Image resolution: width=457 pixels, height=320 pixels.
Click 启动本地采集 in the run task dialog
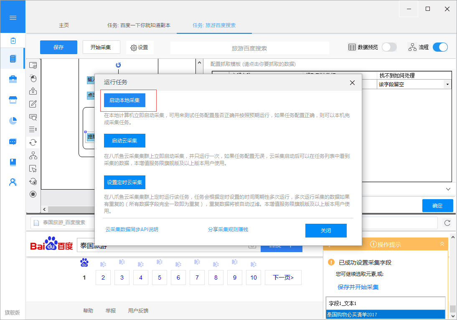point(124,100)
